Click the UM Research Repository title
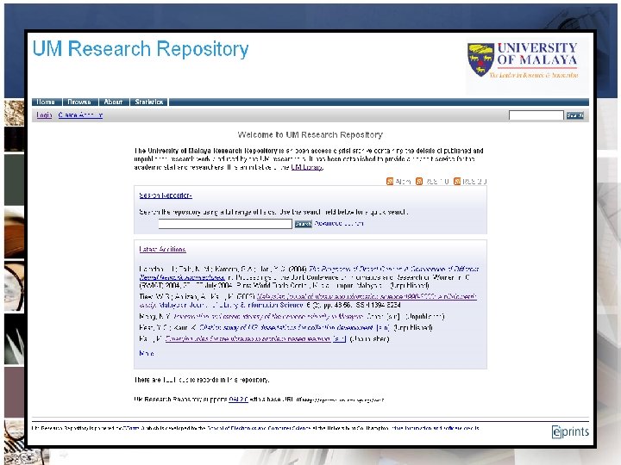 (141, 49)
